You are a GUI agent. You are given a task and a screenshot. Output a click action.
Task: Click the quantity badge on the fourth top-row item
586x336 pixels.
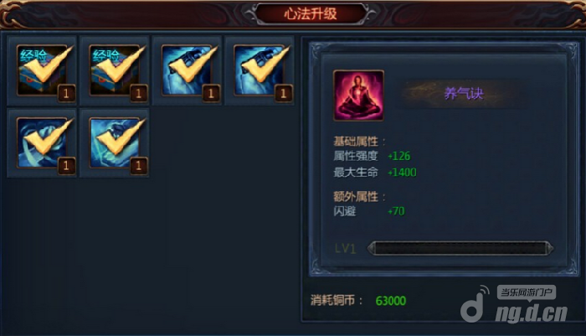click(283, 94)
